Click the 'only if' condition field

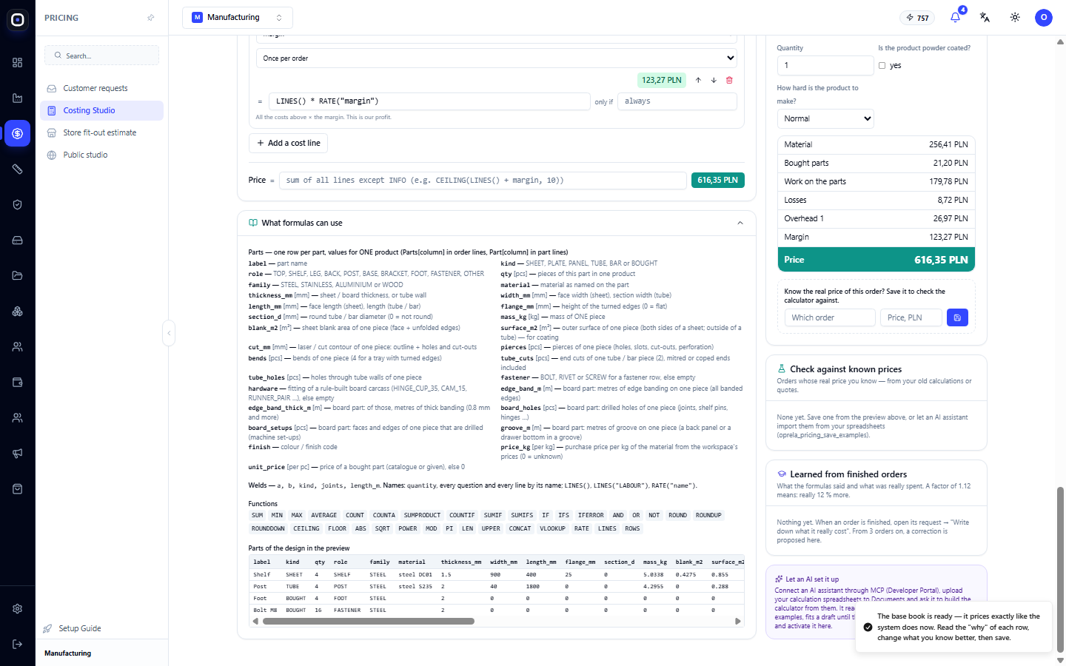point(677,101)
